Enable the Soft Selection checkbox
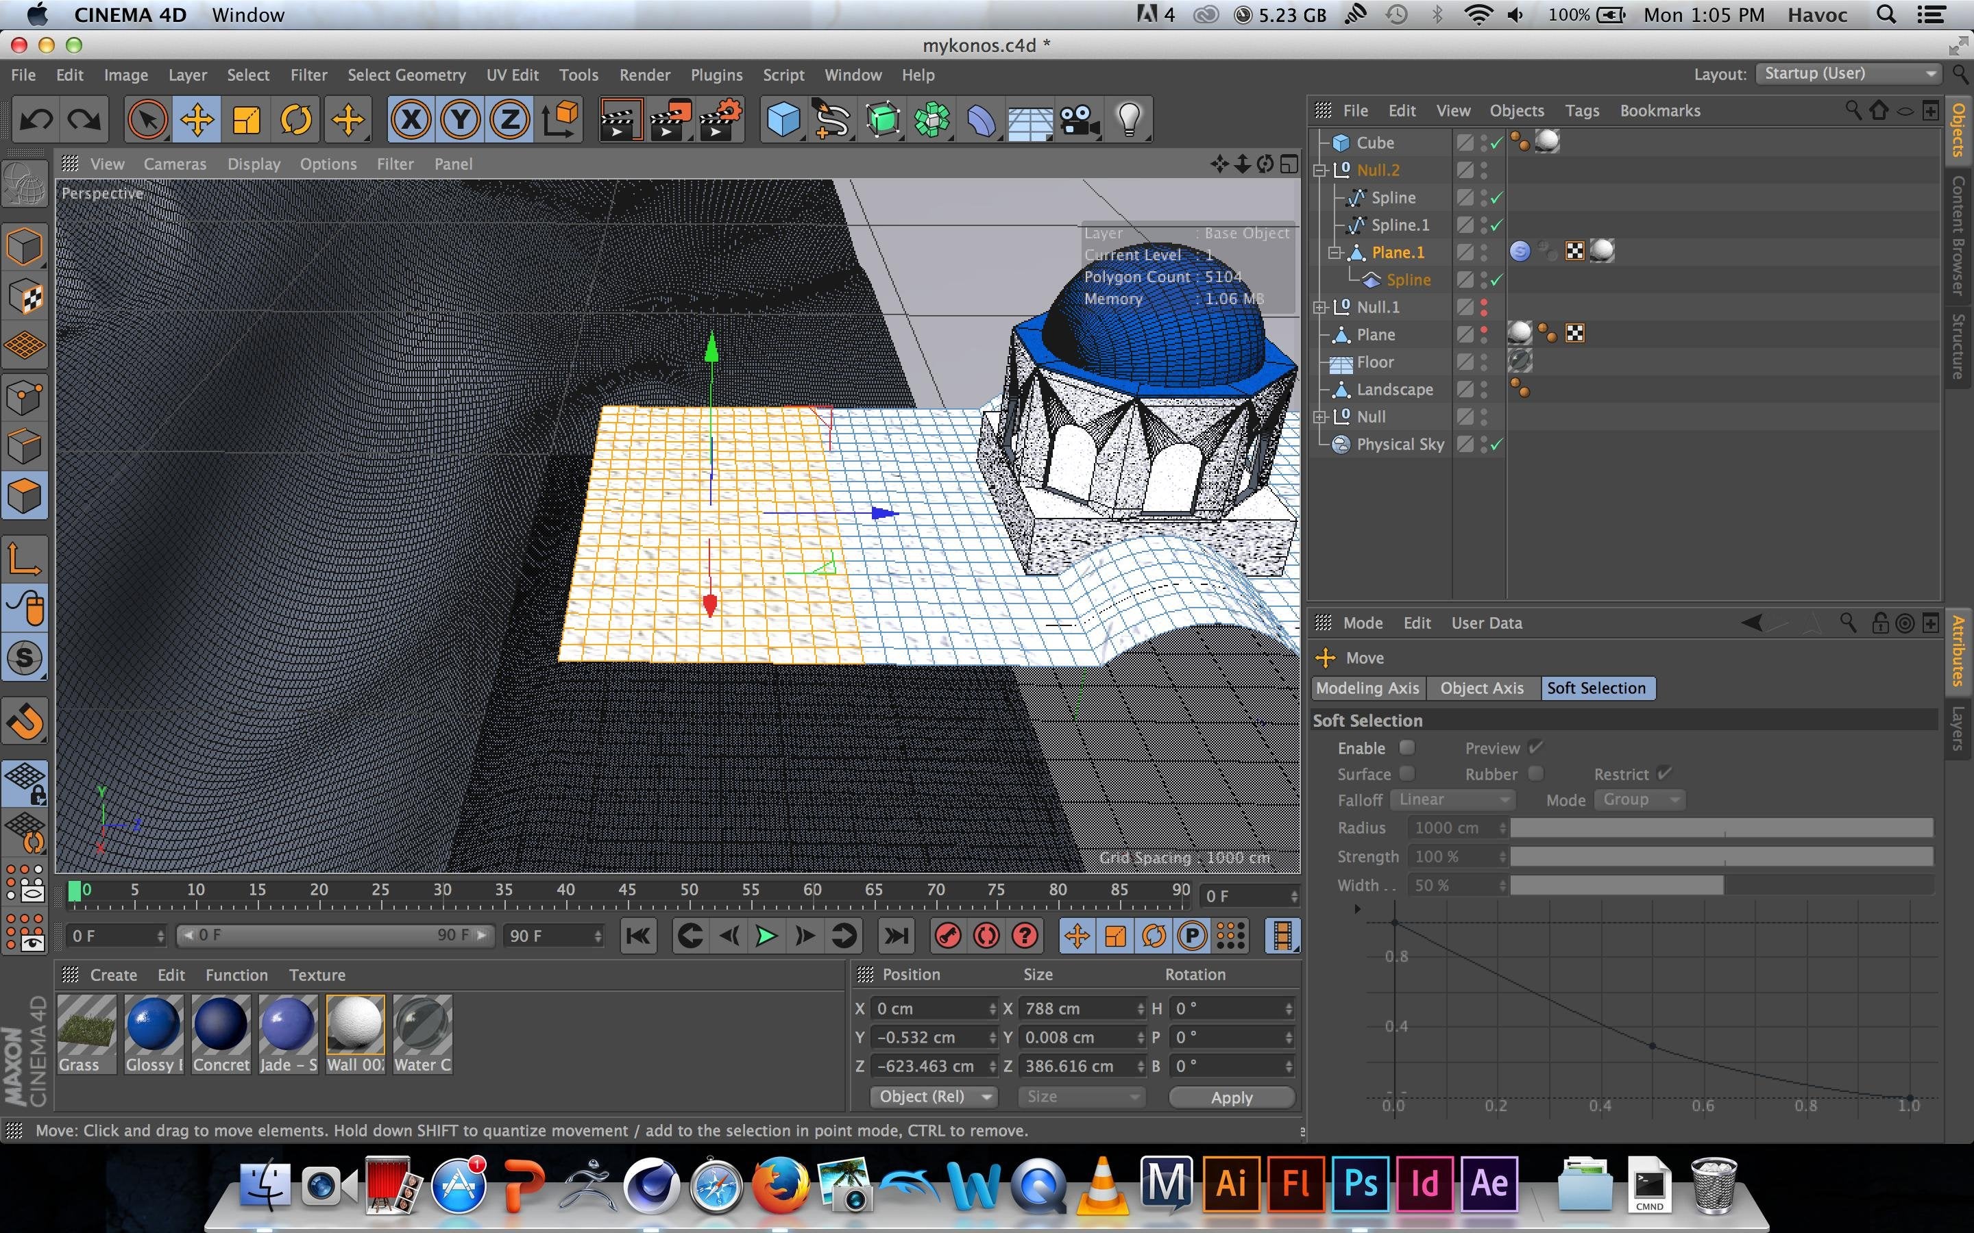Screen dimensions: 1974x1233 [1406, 747]
